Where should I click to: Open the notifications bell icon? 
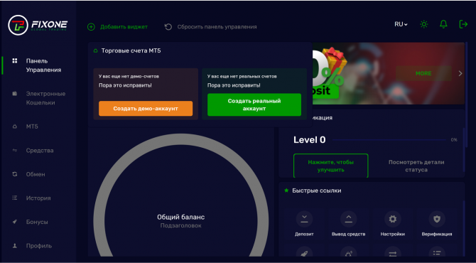[443, 24]
